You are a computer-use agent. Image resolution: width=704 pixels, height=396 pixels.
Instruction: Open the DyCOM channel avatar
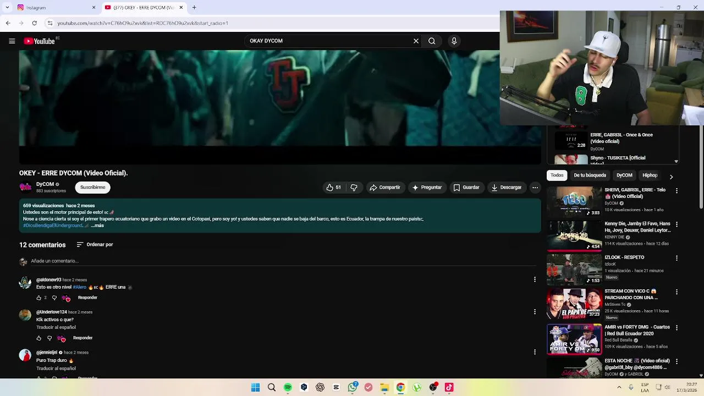click(x=26, y=187)
